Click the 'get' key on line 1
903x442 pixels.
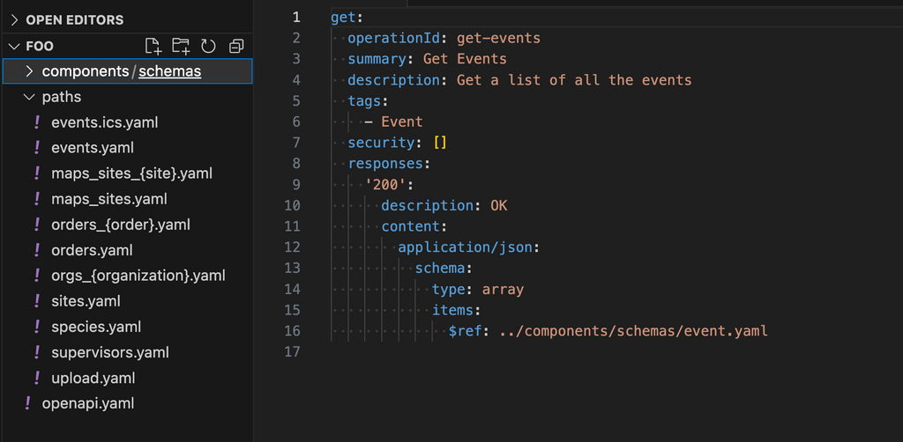[344, 18]
